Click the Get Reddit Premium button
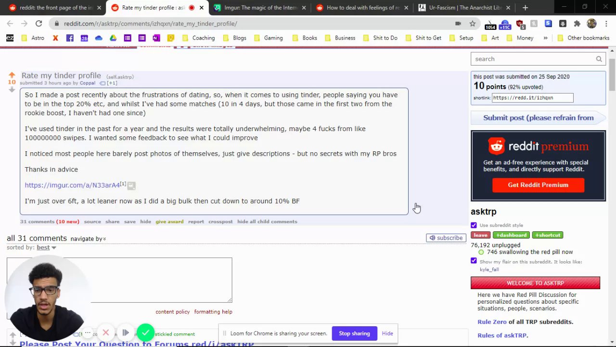 tap(538, 185)
